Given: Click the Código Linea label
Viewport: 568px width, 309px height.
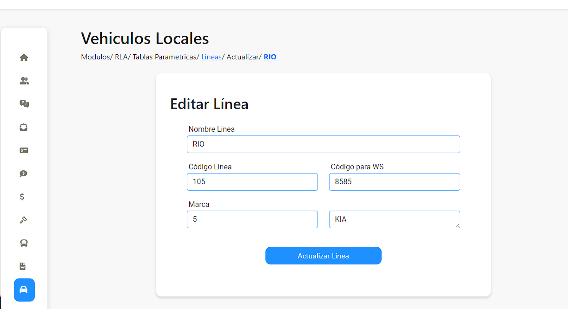Looking at the screenshot, I should 210,167.
